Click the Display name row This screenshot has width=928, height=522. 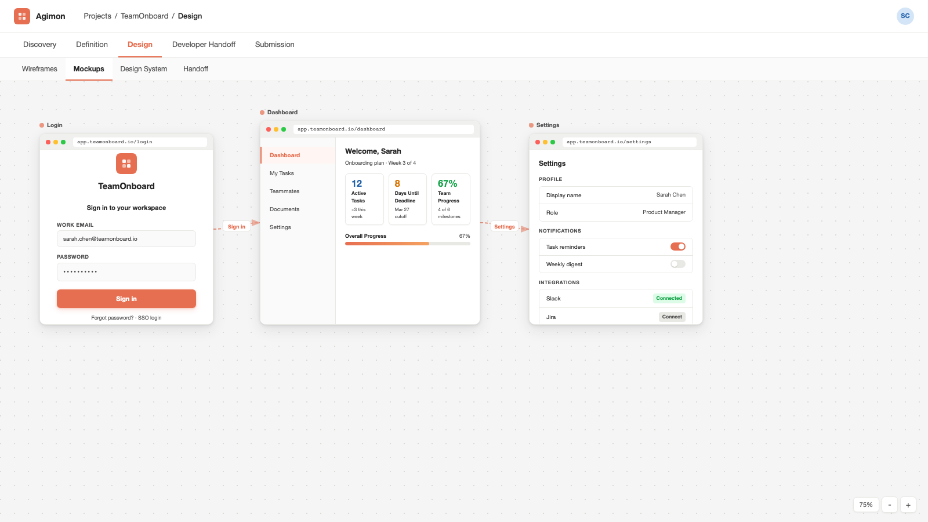coord(616,195)
